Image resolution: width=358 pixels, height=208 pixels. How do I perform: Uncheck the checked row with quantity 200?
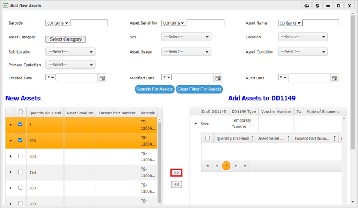coord(20,140)
